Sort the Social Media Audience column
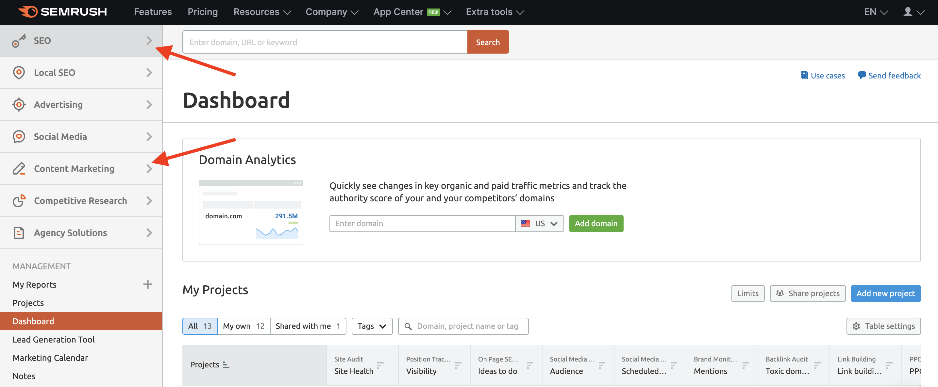This screenshot has height=387, width=938. coord(602,365)
